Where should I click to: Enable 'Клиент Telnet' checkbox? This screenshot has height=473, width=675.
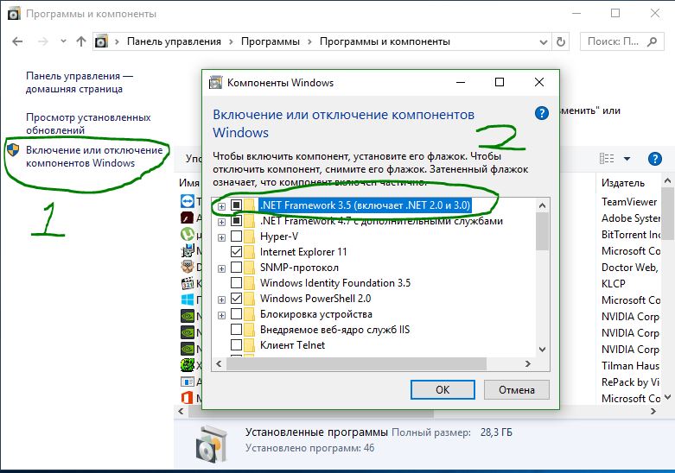[x=236, y=345]
